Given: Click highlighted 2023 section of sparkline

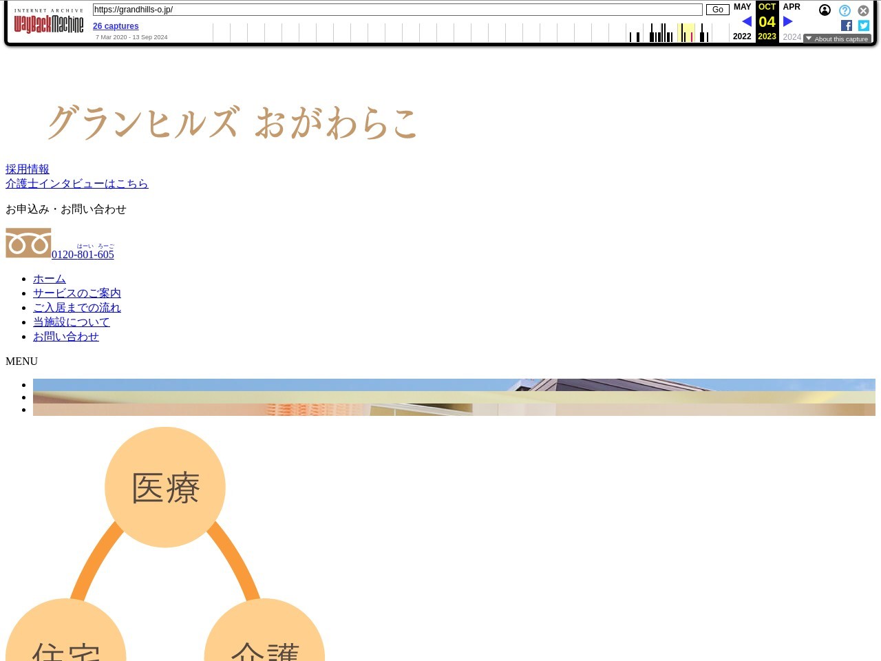Looking at the screenshot, I should (686, 32).
